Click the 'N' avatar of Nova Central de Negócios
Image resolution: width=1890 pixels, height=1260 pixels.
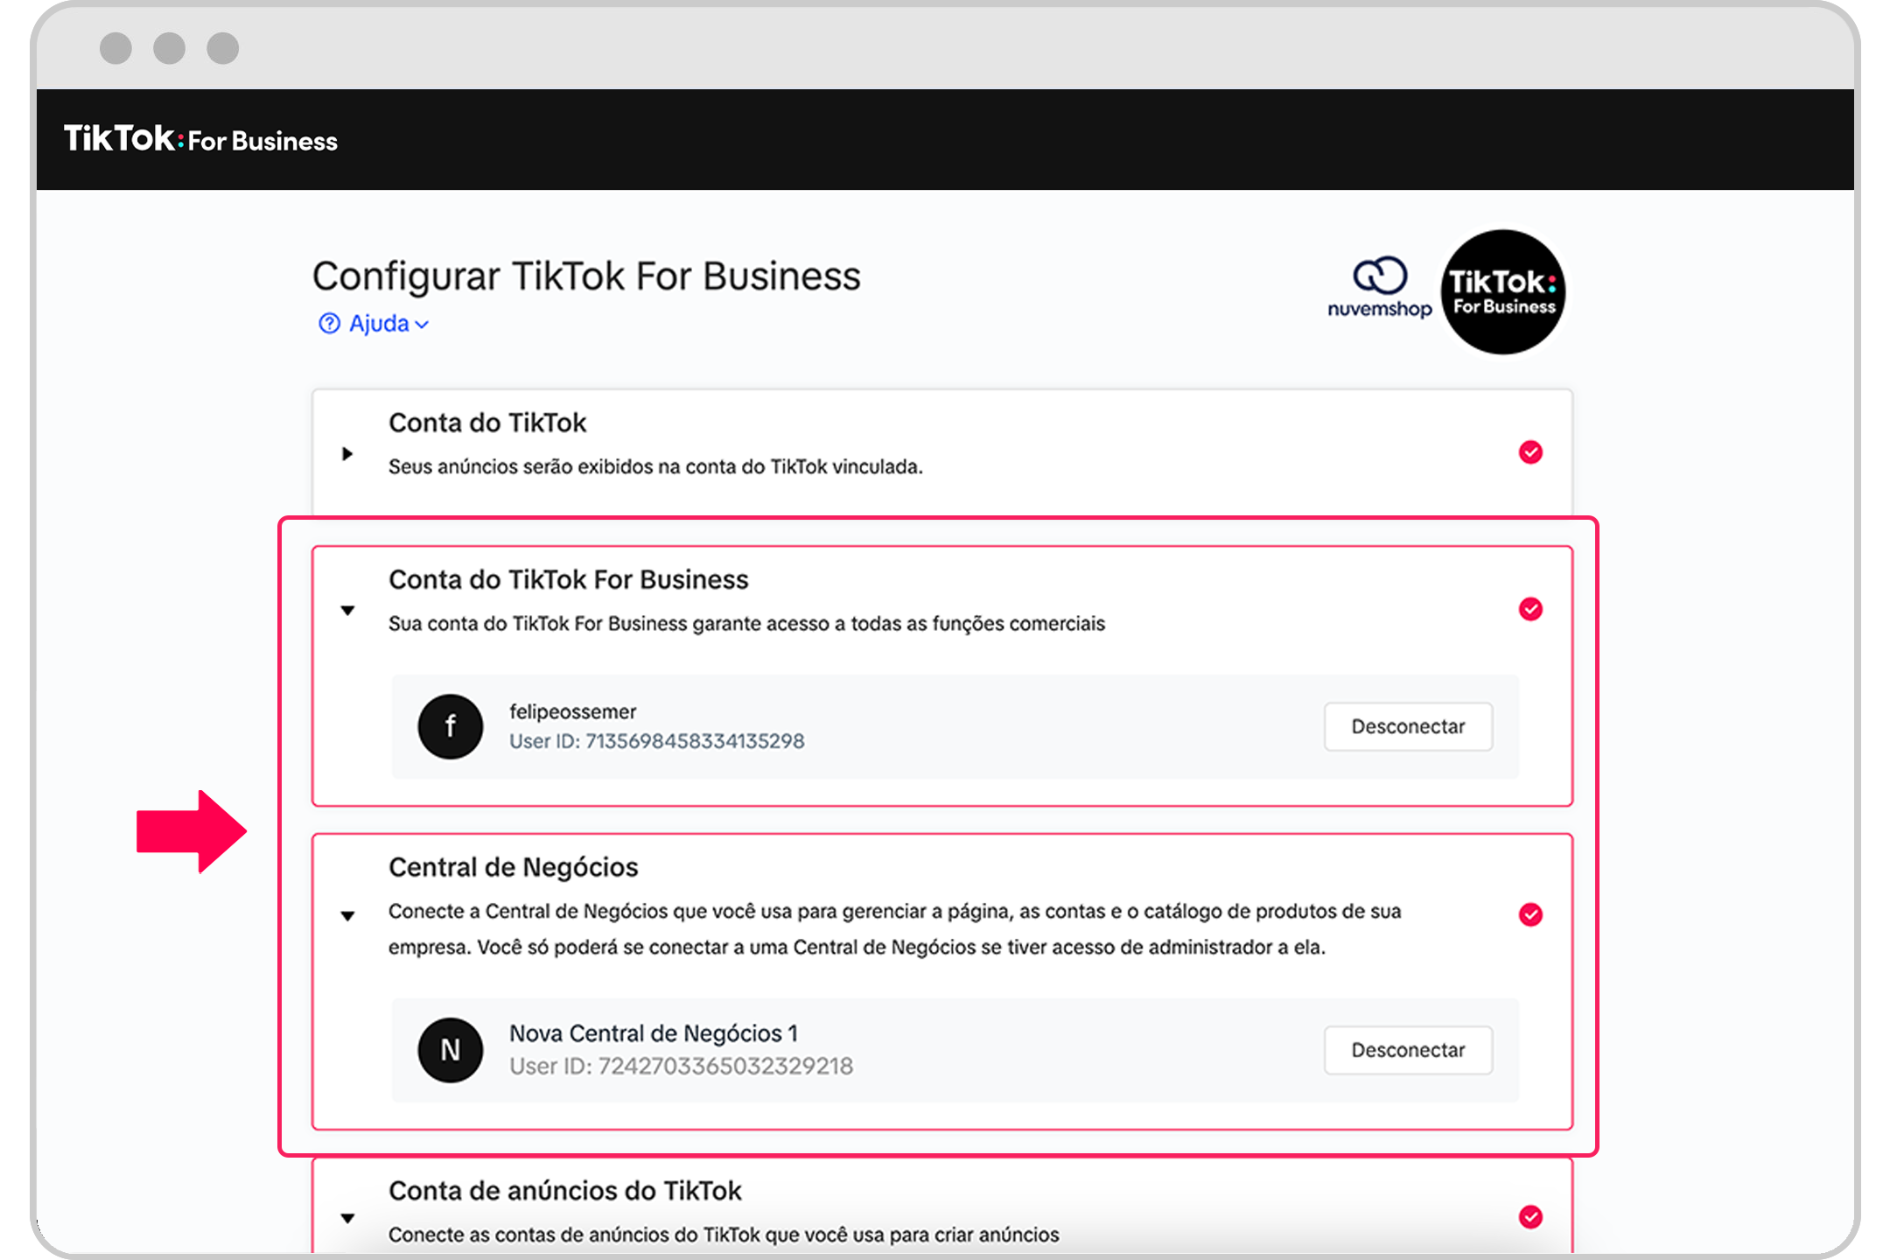(451, 1050)
